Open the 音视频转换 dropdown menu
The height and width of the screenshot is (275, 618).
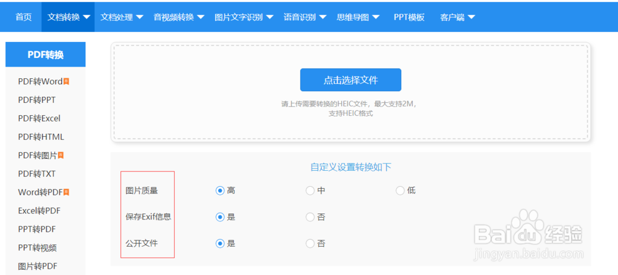point(179,17)
